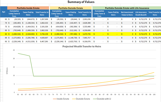Viewport: 161px width, 102px height.
Task: Select the 3,333,488 cell
Action: (x=85, y=27)
